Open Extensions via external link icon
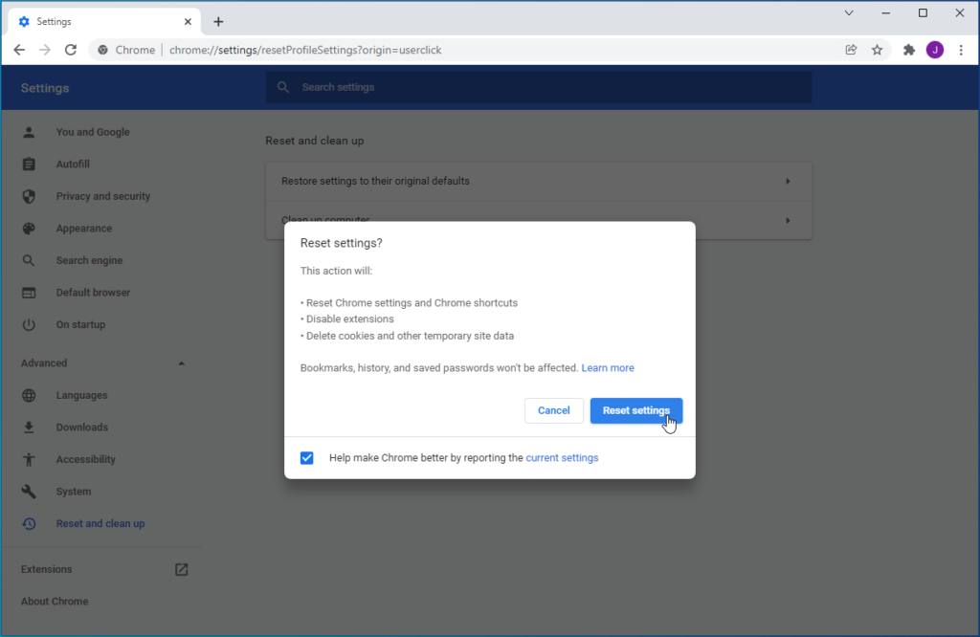The height and width of the screenshot is (637, 980). pyautogui.click(x=181, y=568)
